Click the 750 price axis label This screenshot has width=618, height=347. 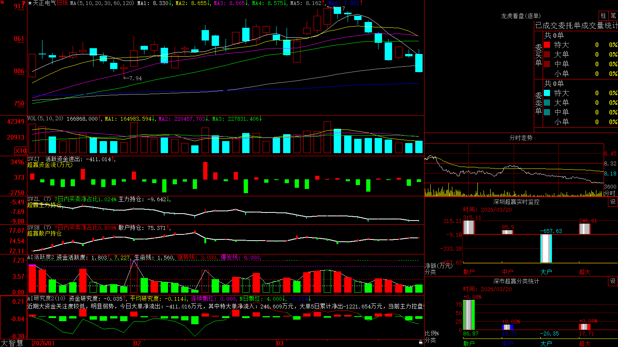point(19,103)
